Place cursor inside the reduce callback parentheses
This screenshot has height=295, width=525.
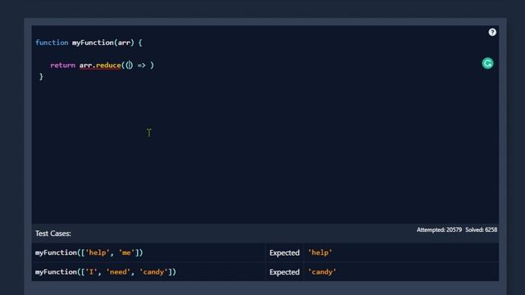pyautogui.click(x=130, y=66)
